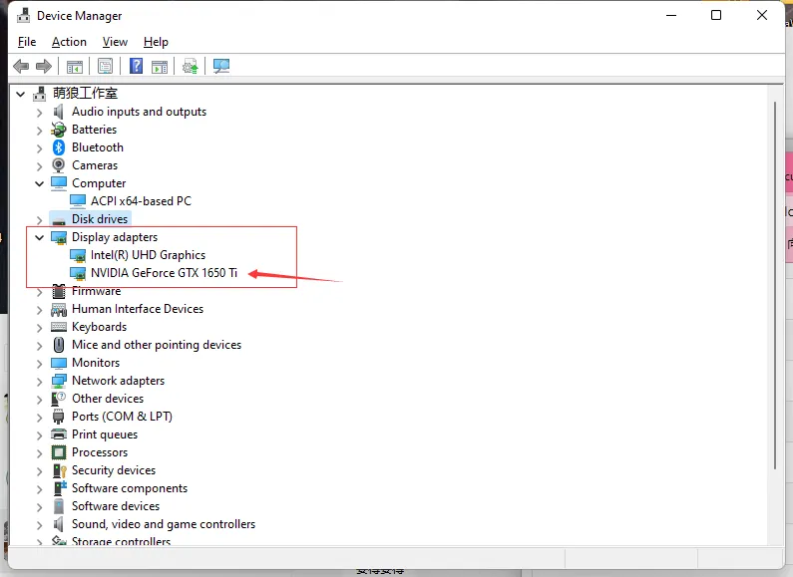Collapse the root computer node chevron
793x577 pixels.
[x=20, y=94]
